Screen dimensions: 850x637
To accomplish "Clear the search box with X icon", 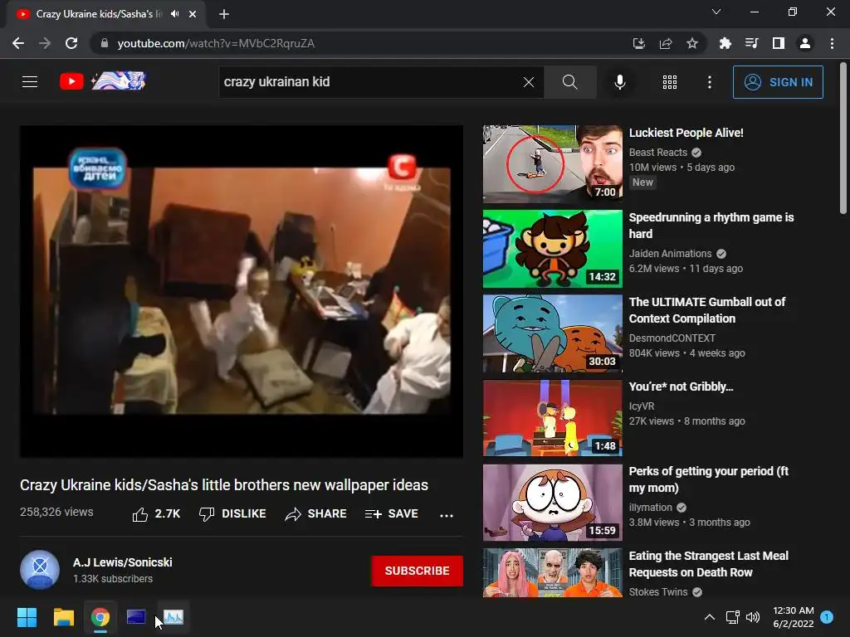I will 529,82.
